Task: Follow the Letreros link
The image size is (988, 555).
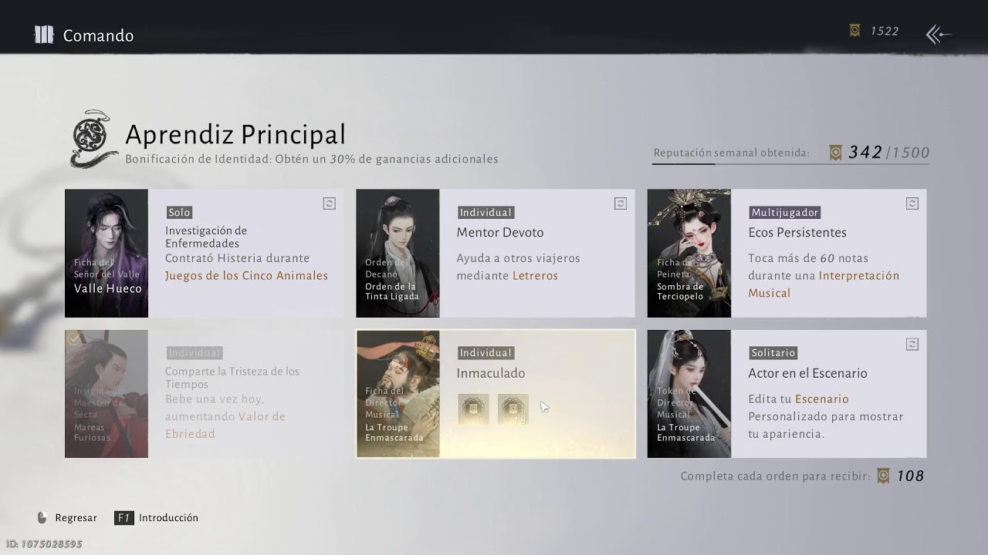Action: 535,276
